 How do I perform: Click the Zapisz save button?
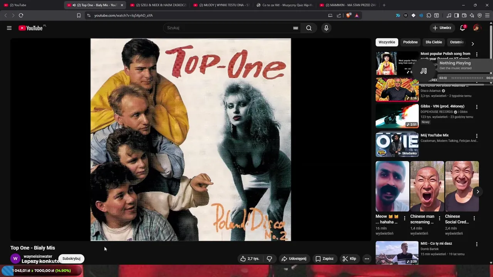[324, 259]
